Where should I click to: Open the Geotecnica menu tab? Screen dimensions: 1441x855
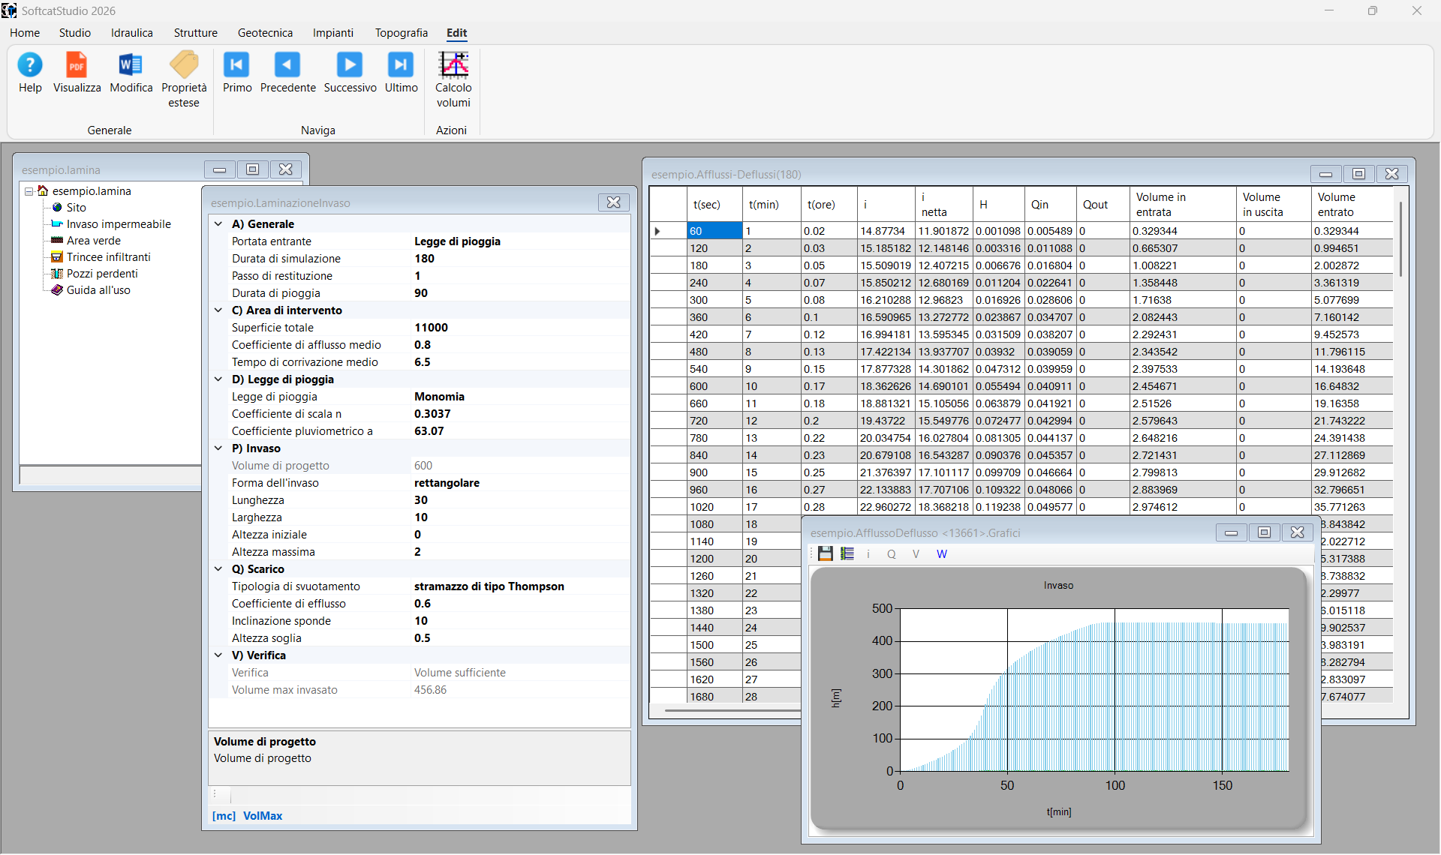pyautogui.click(x=265, y=33)
